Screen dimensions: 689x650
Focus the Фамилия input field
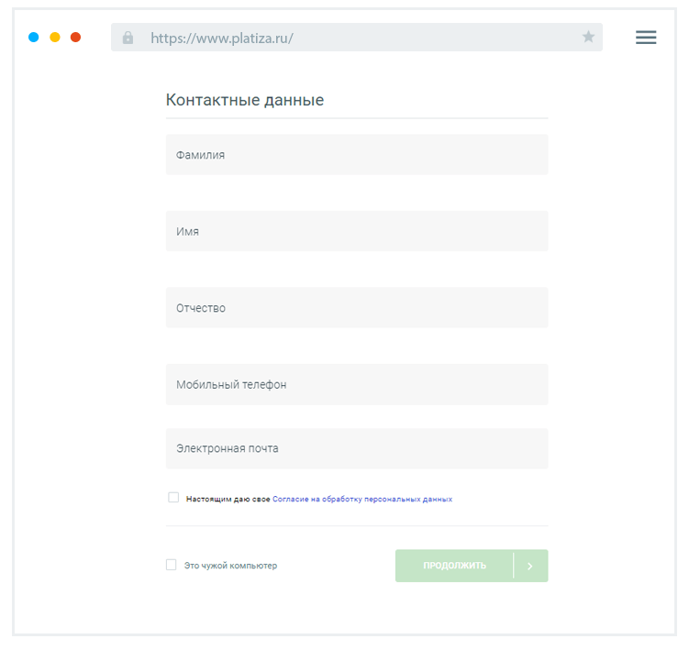pyautogui.click(x=357, y=155)
